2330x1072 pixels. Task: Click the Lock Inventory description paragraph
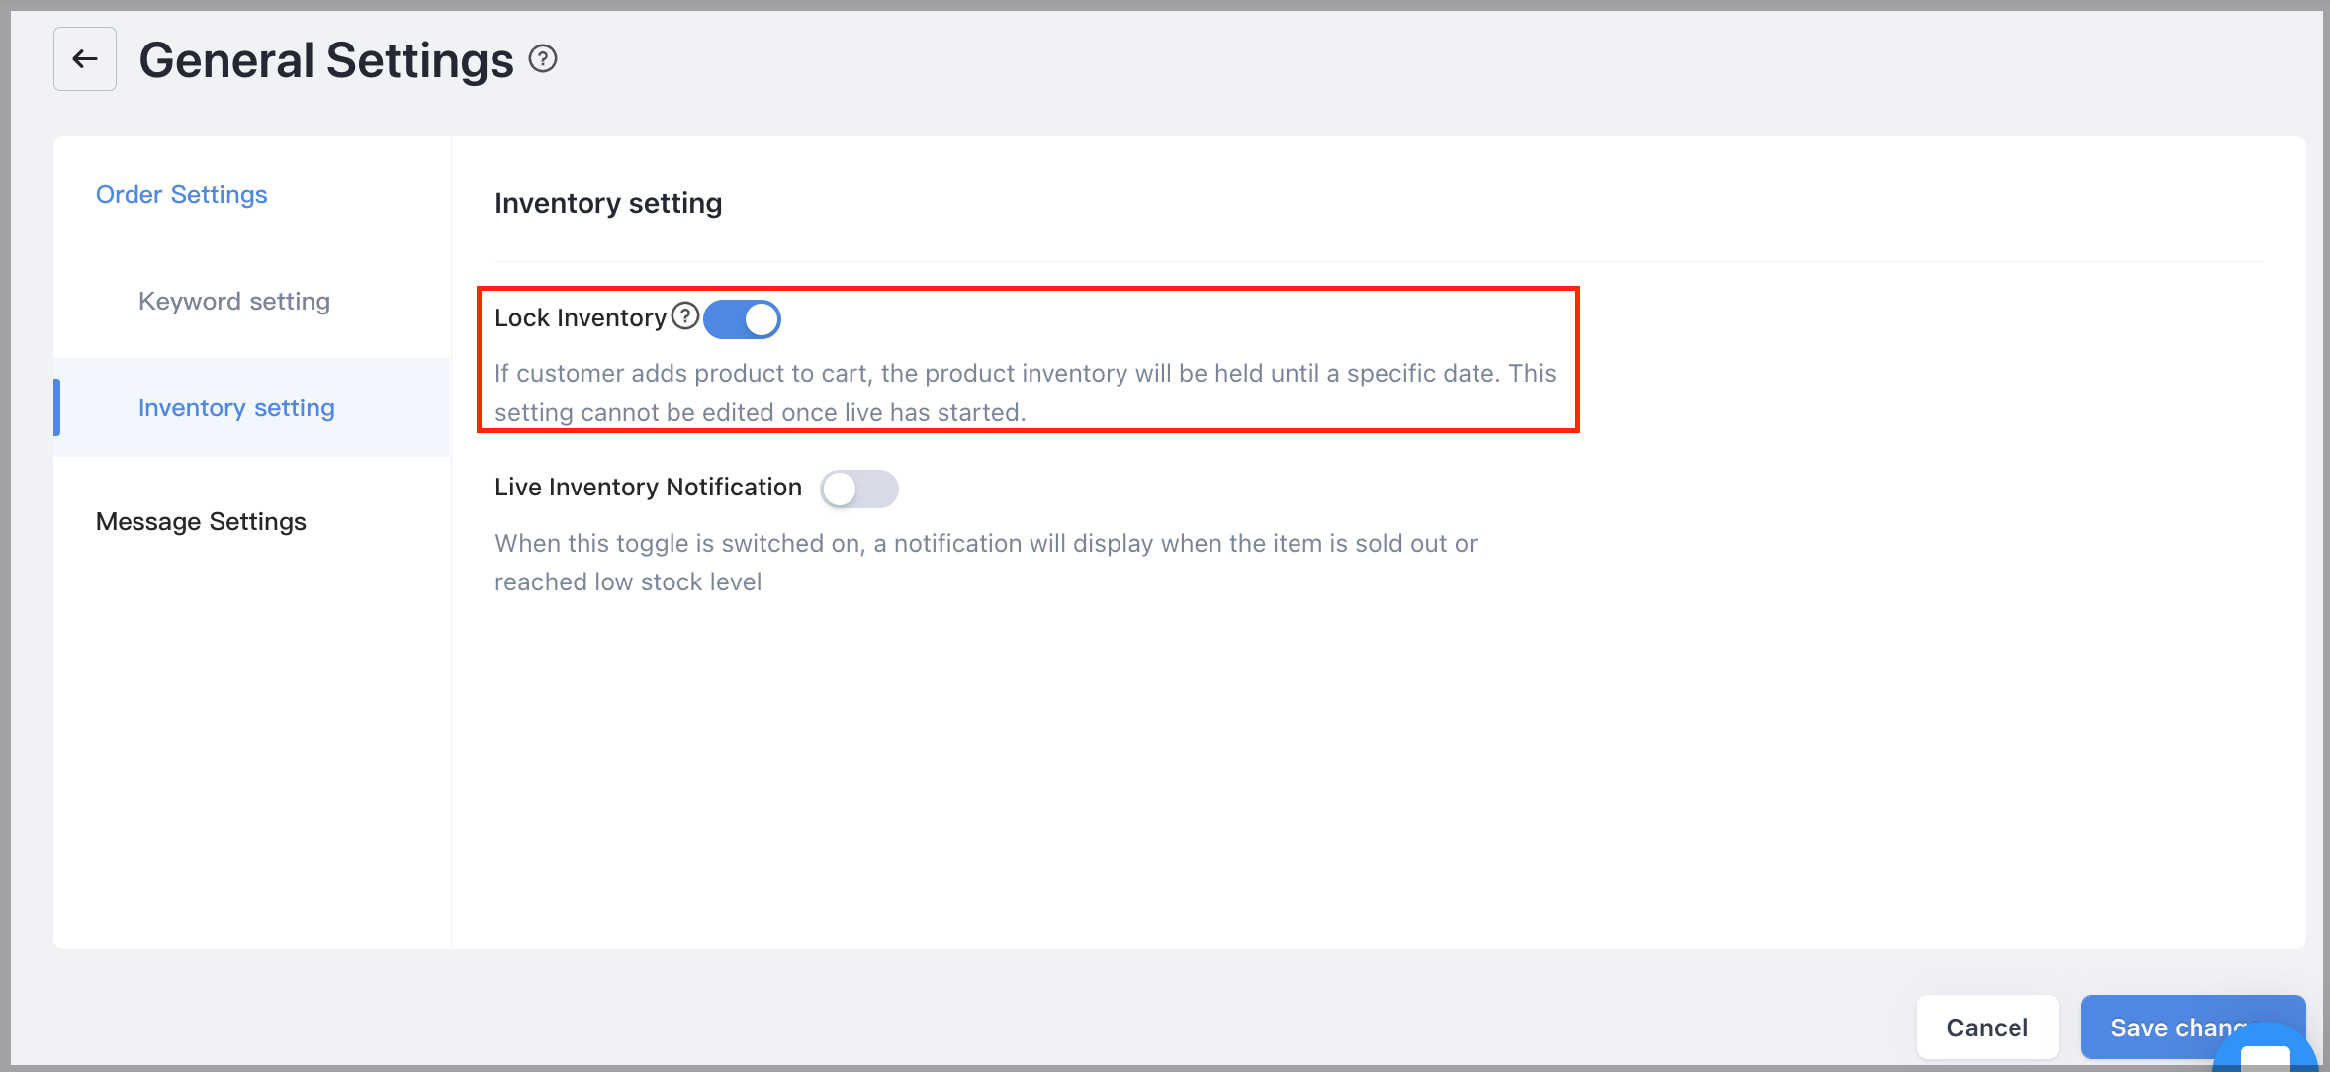[1026, 393]
